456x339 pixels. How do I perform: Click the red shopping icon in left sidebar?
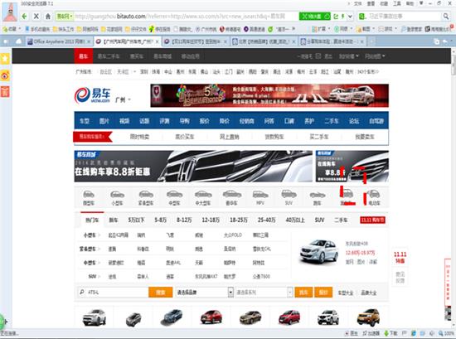[x=5, y=92]
